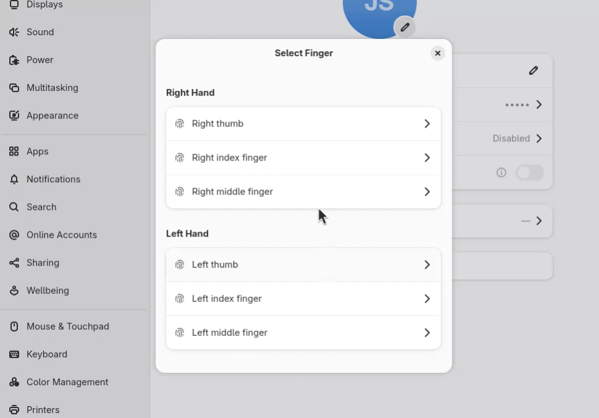Click the Power battery icon

point(14,60)
